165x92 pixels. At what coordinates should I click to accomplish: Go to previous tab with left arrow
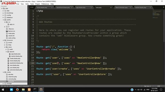tap(31, 7)
